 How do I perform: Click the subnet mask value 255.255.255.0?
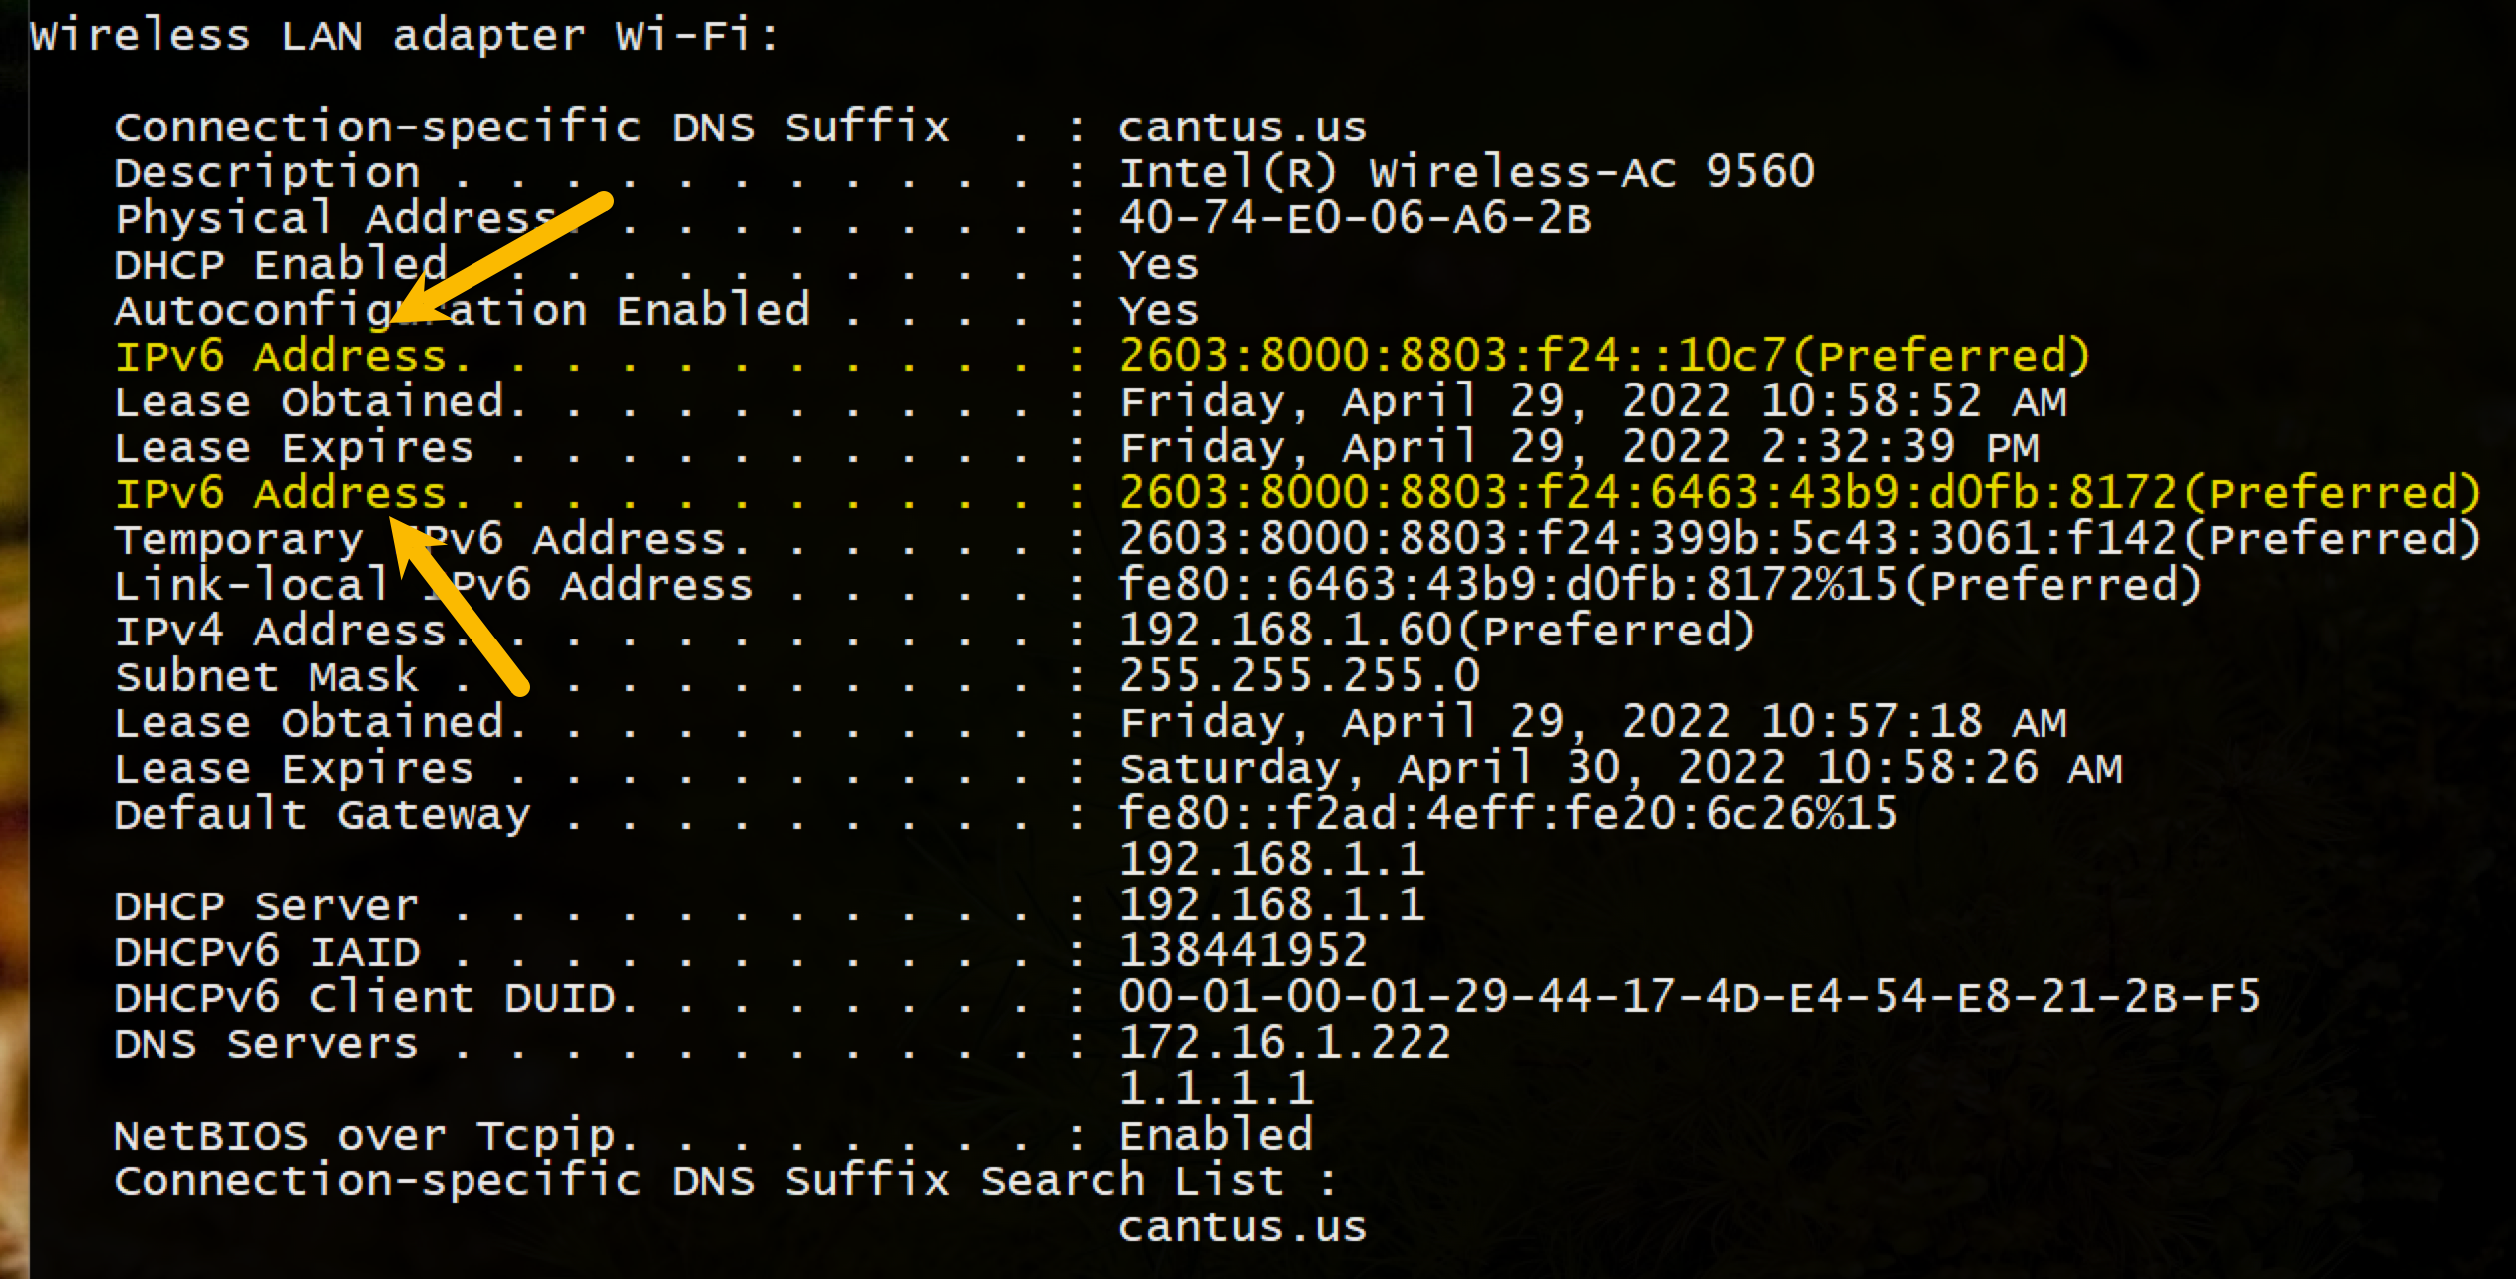(x=1299, y=676)
